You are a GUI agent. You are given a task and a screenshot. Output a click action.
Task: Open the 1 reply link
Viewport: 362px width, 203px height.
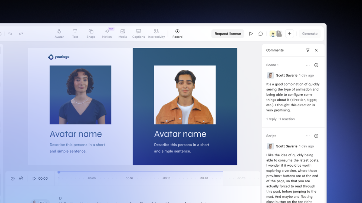point(271,119)
